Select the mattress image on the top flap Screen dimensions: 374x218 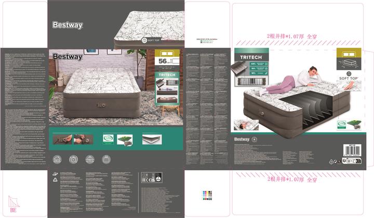point(149,29)
